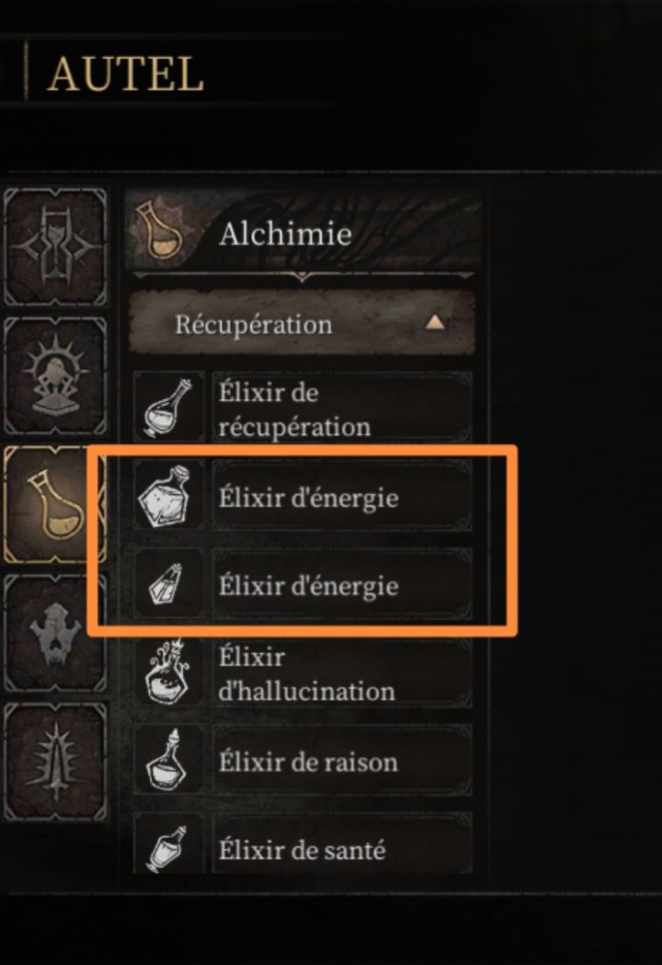This screenshot has width=662, height=965.
Task: Select the spiked sword sidebar category
Action: pos(55,762)
